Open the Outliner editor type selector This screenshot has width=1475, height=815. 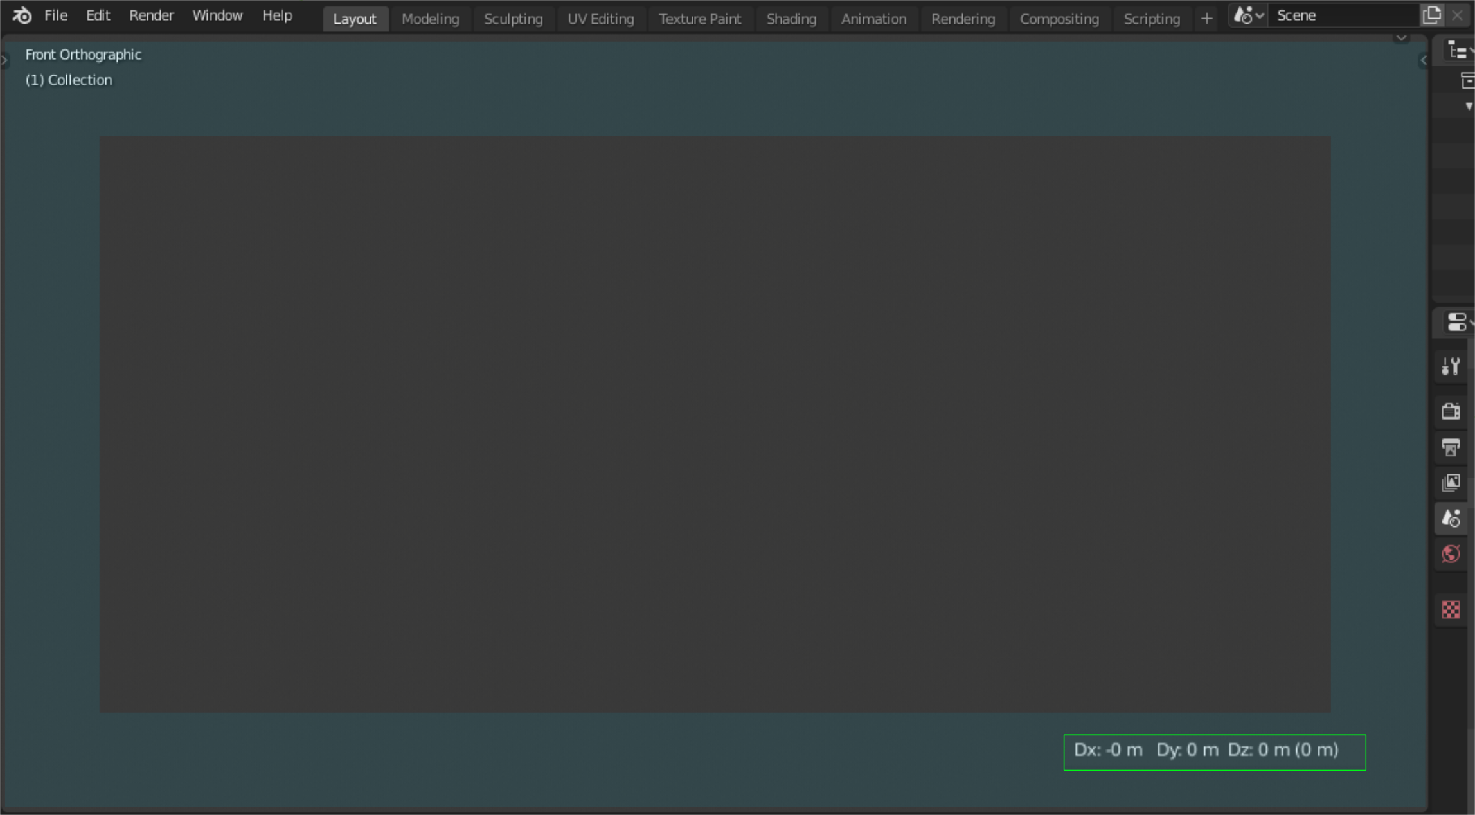(x=1460, y=50)
